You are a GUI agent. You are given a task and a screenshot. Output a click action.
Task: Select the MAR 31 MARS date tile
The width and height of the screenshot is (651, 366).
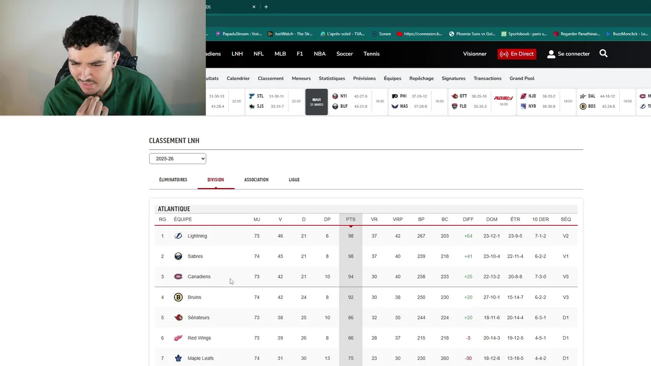pyautogui.click(x=316, y=102)
